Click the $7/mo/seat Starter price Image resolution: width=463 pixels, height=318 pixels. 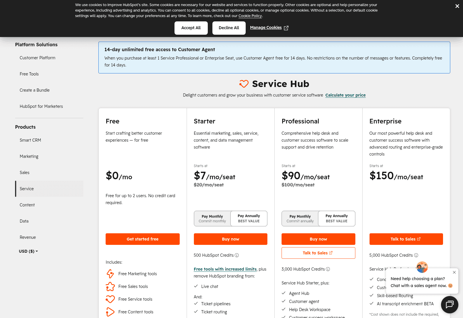tap(214, 176)
